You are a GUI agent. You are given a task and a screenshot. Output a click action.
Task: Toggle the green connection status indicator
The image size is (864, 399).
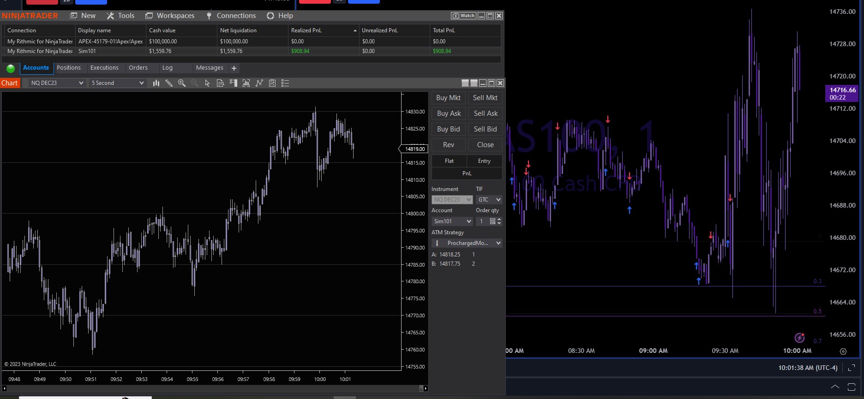(11, 69)
